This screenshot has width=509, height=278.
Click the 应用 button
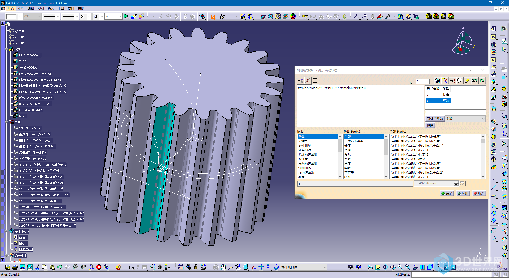(x=463, y=194)
